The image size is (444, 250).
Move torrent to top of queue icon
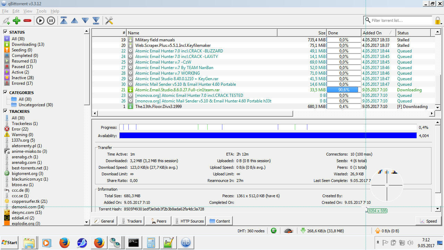coord(64,20)
